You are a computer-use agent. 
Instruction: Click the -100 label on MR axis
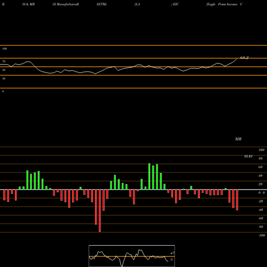[x=262, y=235]
